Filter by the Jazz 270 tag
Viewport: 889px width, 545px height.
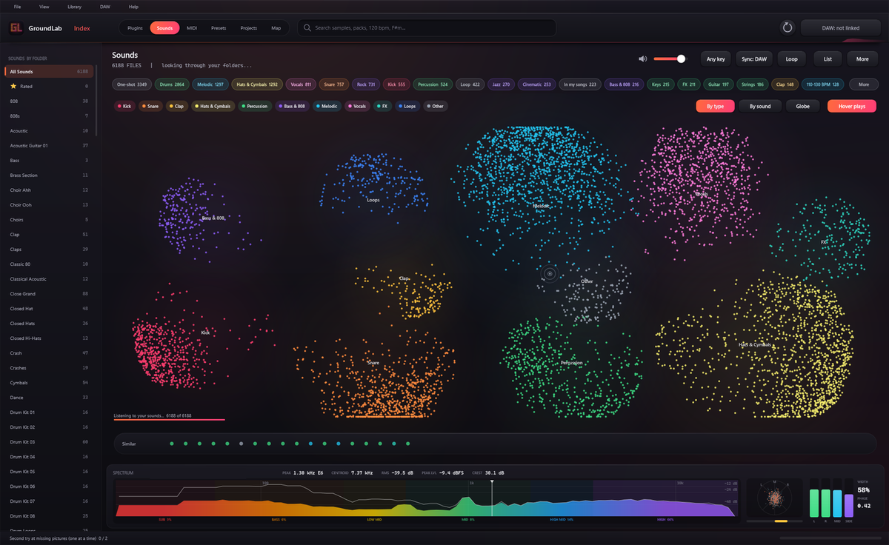tap(501, 84)
